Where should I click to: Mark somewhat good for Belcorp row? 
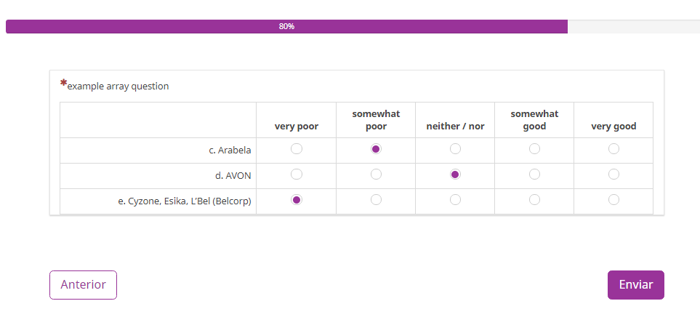pyautogui.click(x=534, y=199)
